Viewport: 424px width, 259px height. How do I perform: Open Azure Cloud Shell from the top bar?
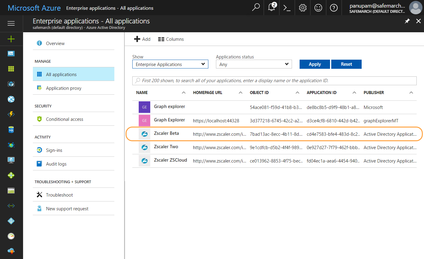287,7
